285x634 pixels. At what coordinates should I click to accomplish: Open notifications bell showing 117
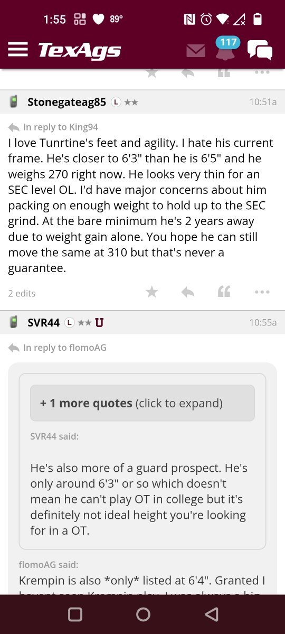226,49
